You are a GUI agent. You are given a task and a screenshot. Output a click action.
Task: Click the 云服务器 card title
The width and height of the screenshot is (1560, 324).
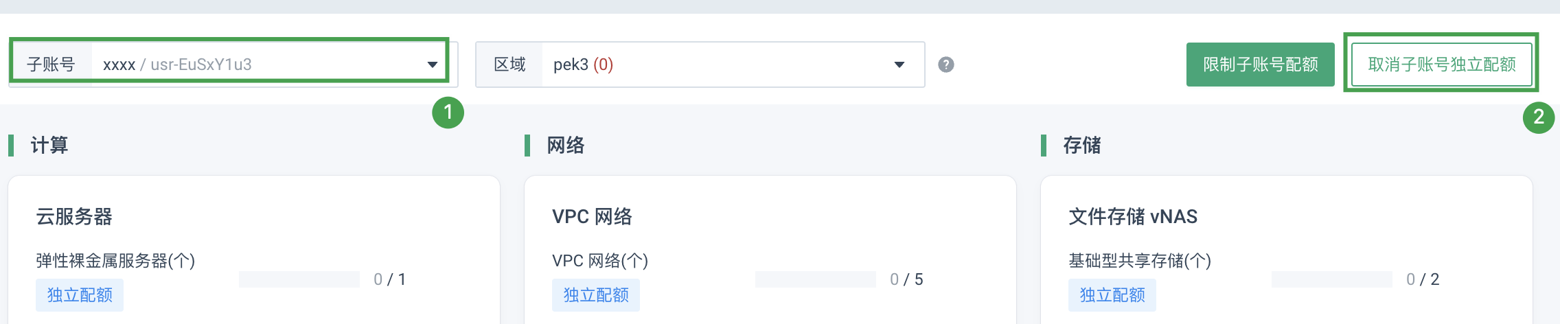click(x=74, y=217)
